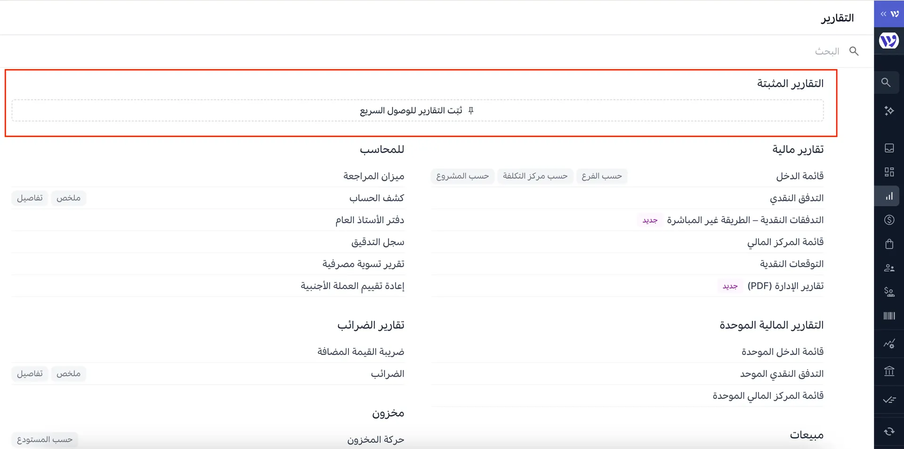
Task: Open the dashboard grid icon in the sidebar
Action: coord(889,172)
